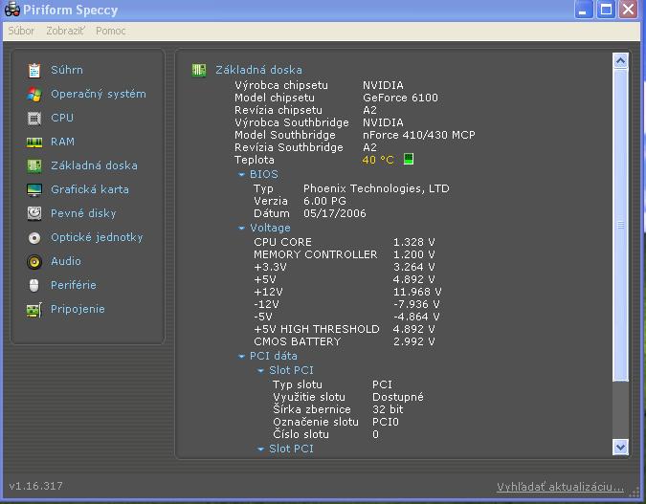Click the green temperature indicator next to 40 °C

(409, 159)
